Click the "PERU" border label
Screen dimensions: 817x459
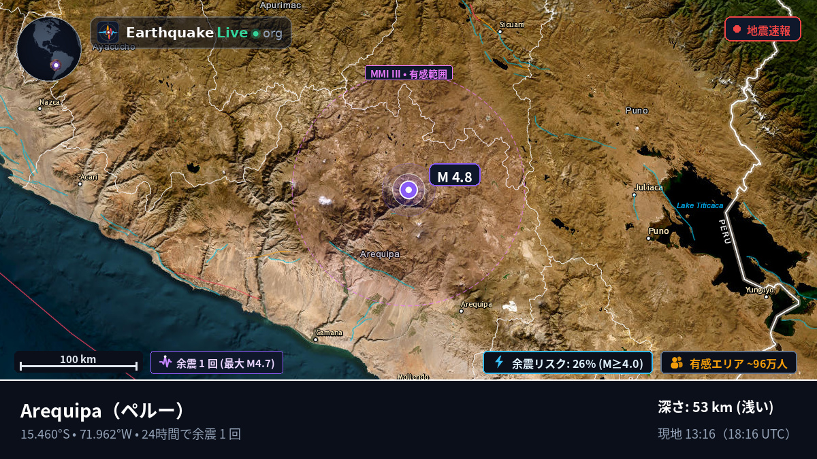(x=724, y=231)
